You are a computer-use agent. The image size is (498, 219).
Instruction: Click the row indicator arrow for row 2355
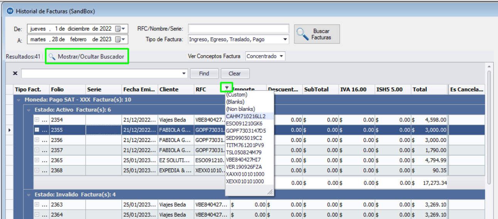(x=10, y=130)
